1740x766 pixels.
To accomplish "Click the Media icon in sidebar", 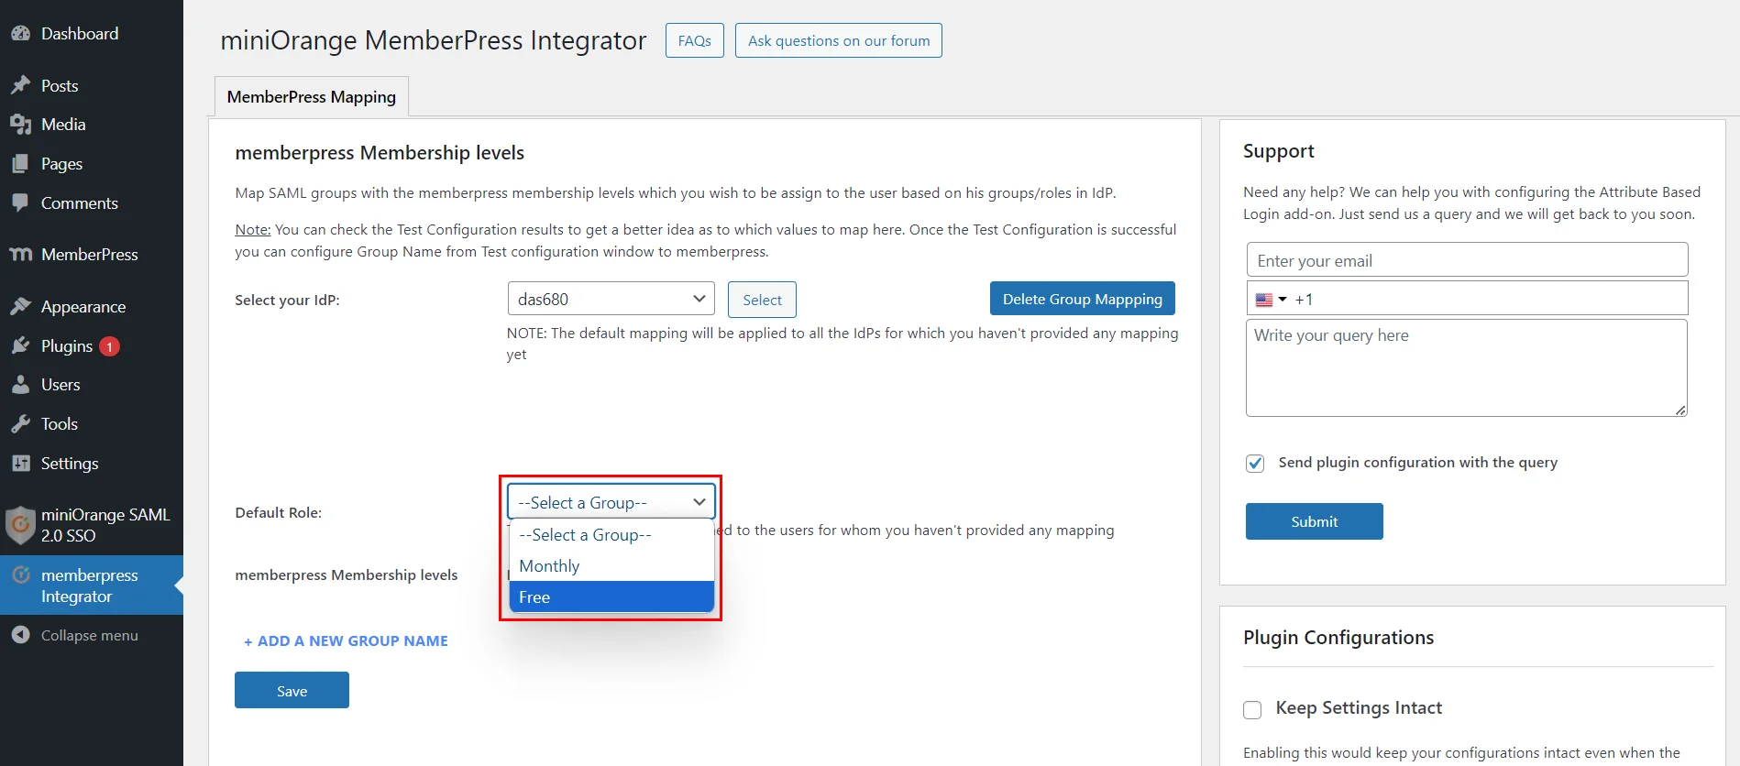I will coord(20,125).
